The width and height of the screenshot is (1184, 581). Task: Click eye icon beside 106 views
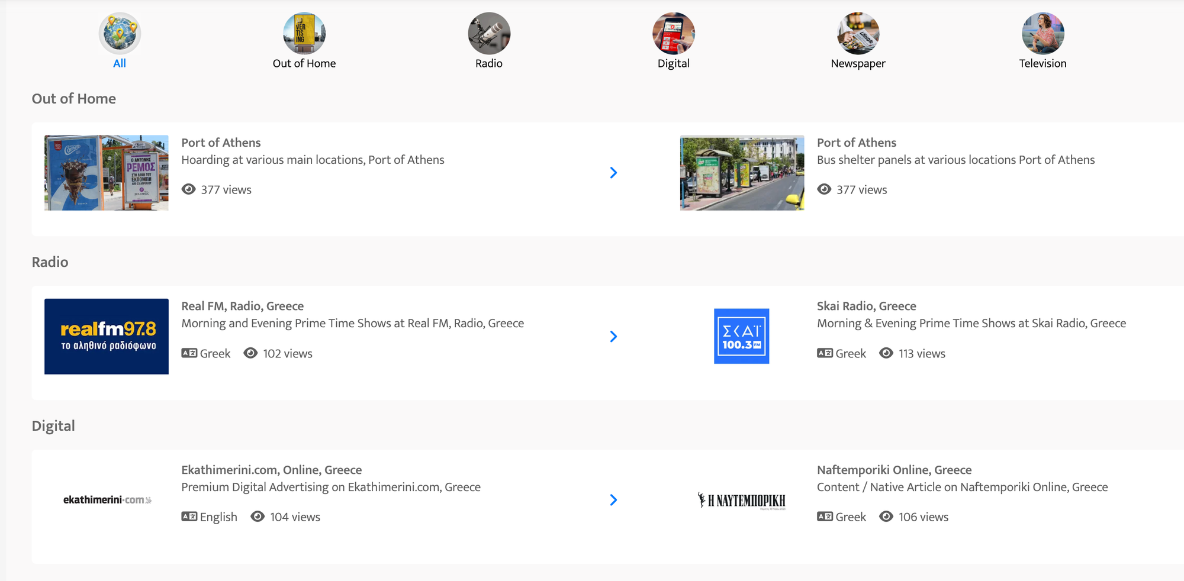886,517
